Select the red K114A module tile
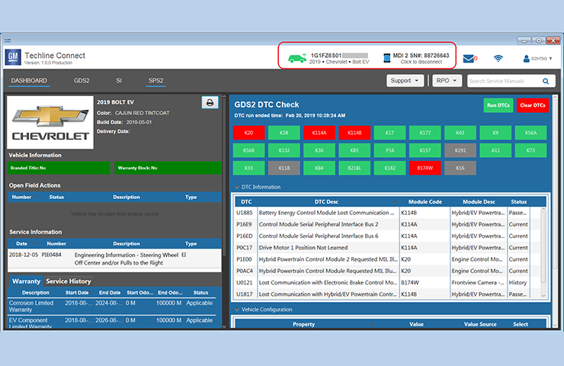This screenshot has height=366, width=564. point(319,133)
